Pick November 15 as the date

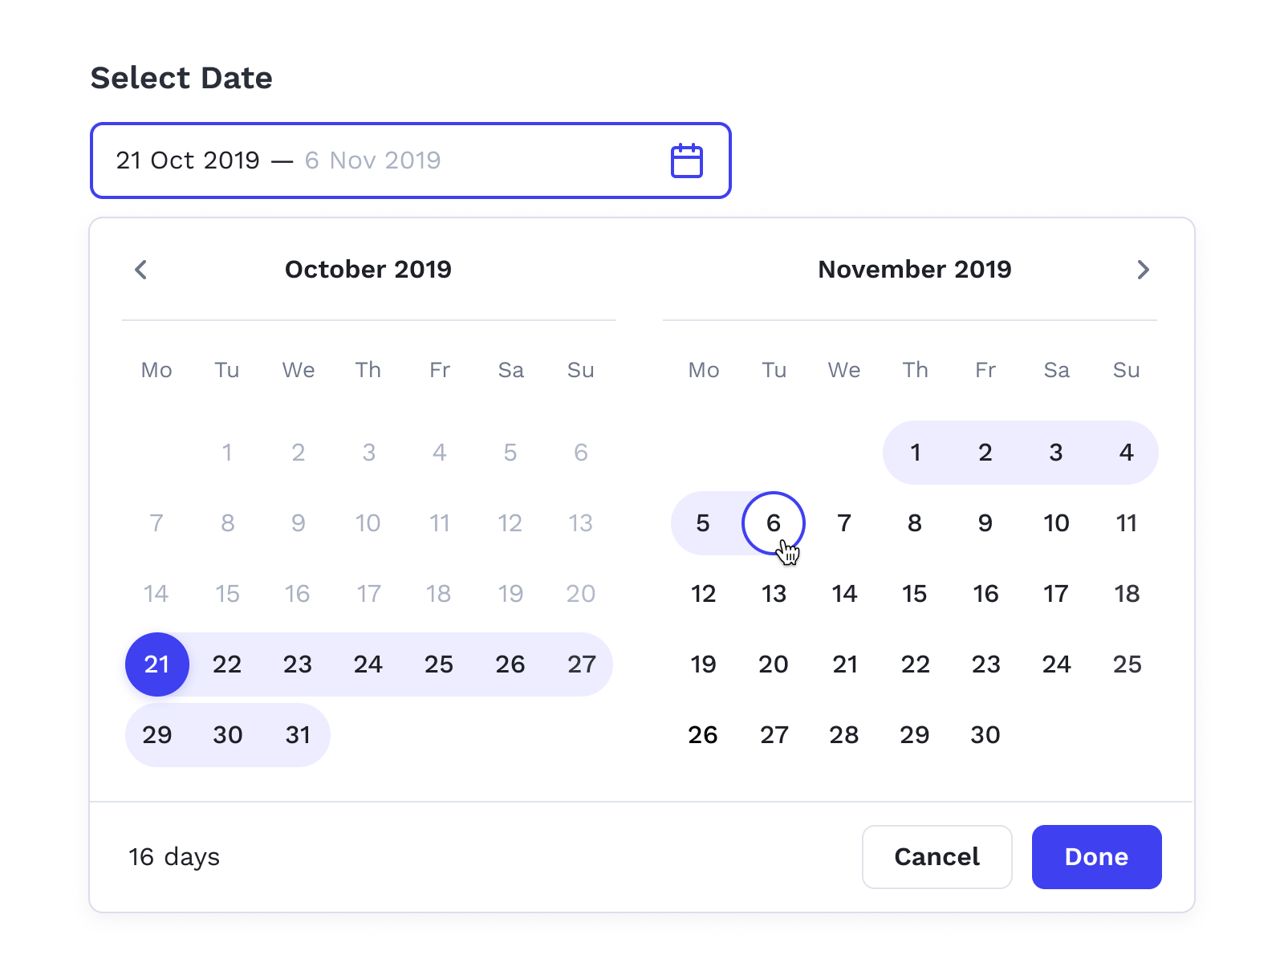pos(914,594)
